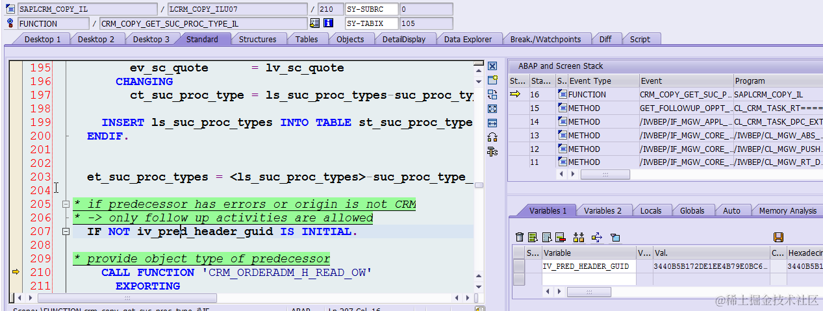Click the first green list icon in variables toolbar

(533, 238)
